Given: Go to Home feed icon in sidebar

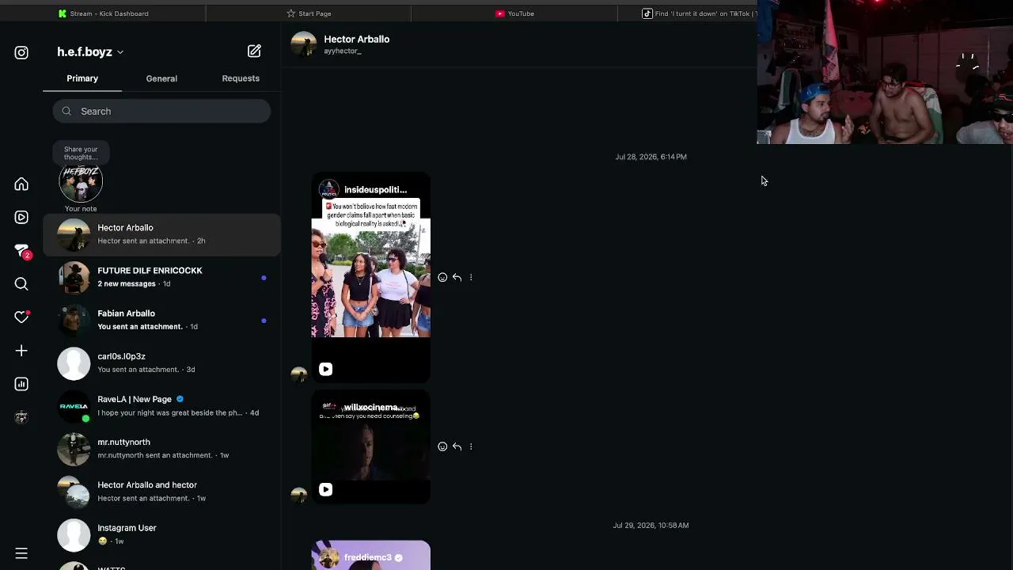Looking at the screenshot, I should (21, 184).
